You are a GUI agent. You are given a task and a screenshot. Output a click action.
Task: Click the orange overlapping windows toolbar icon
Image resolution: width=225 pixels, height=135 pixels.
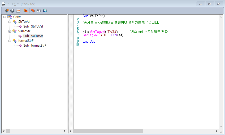pyautogui.click(x=26, y=11)
